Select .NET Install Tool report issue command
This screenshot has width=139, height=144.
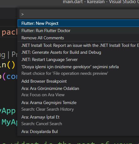(x=78, y=45)
